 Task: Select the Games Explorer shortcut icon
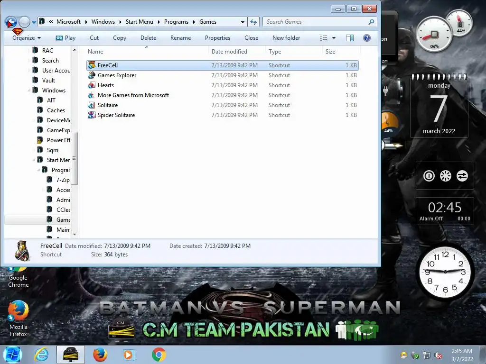pyautogui.click(x=92, y=75)
